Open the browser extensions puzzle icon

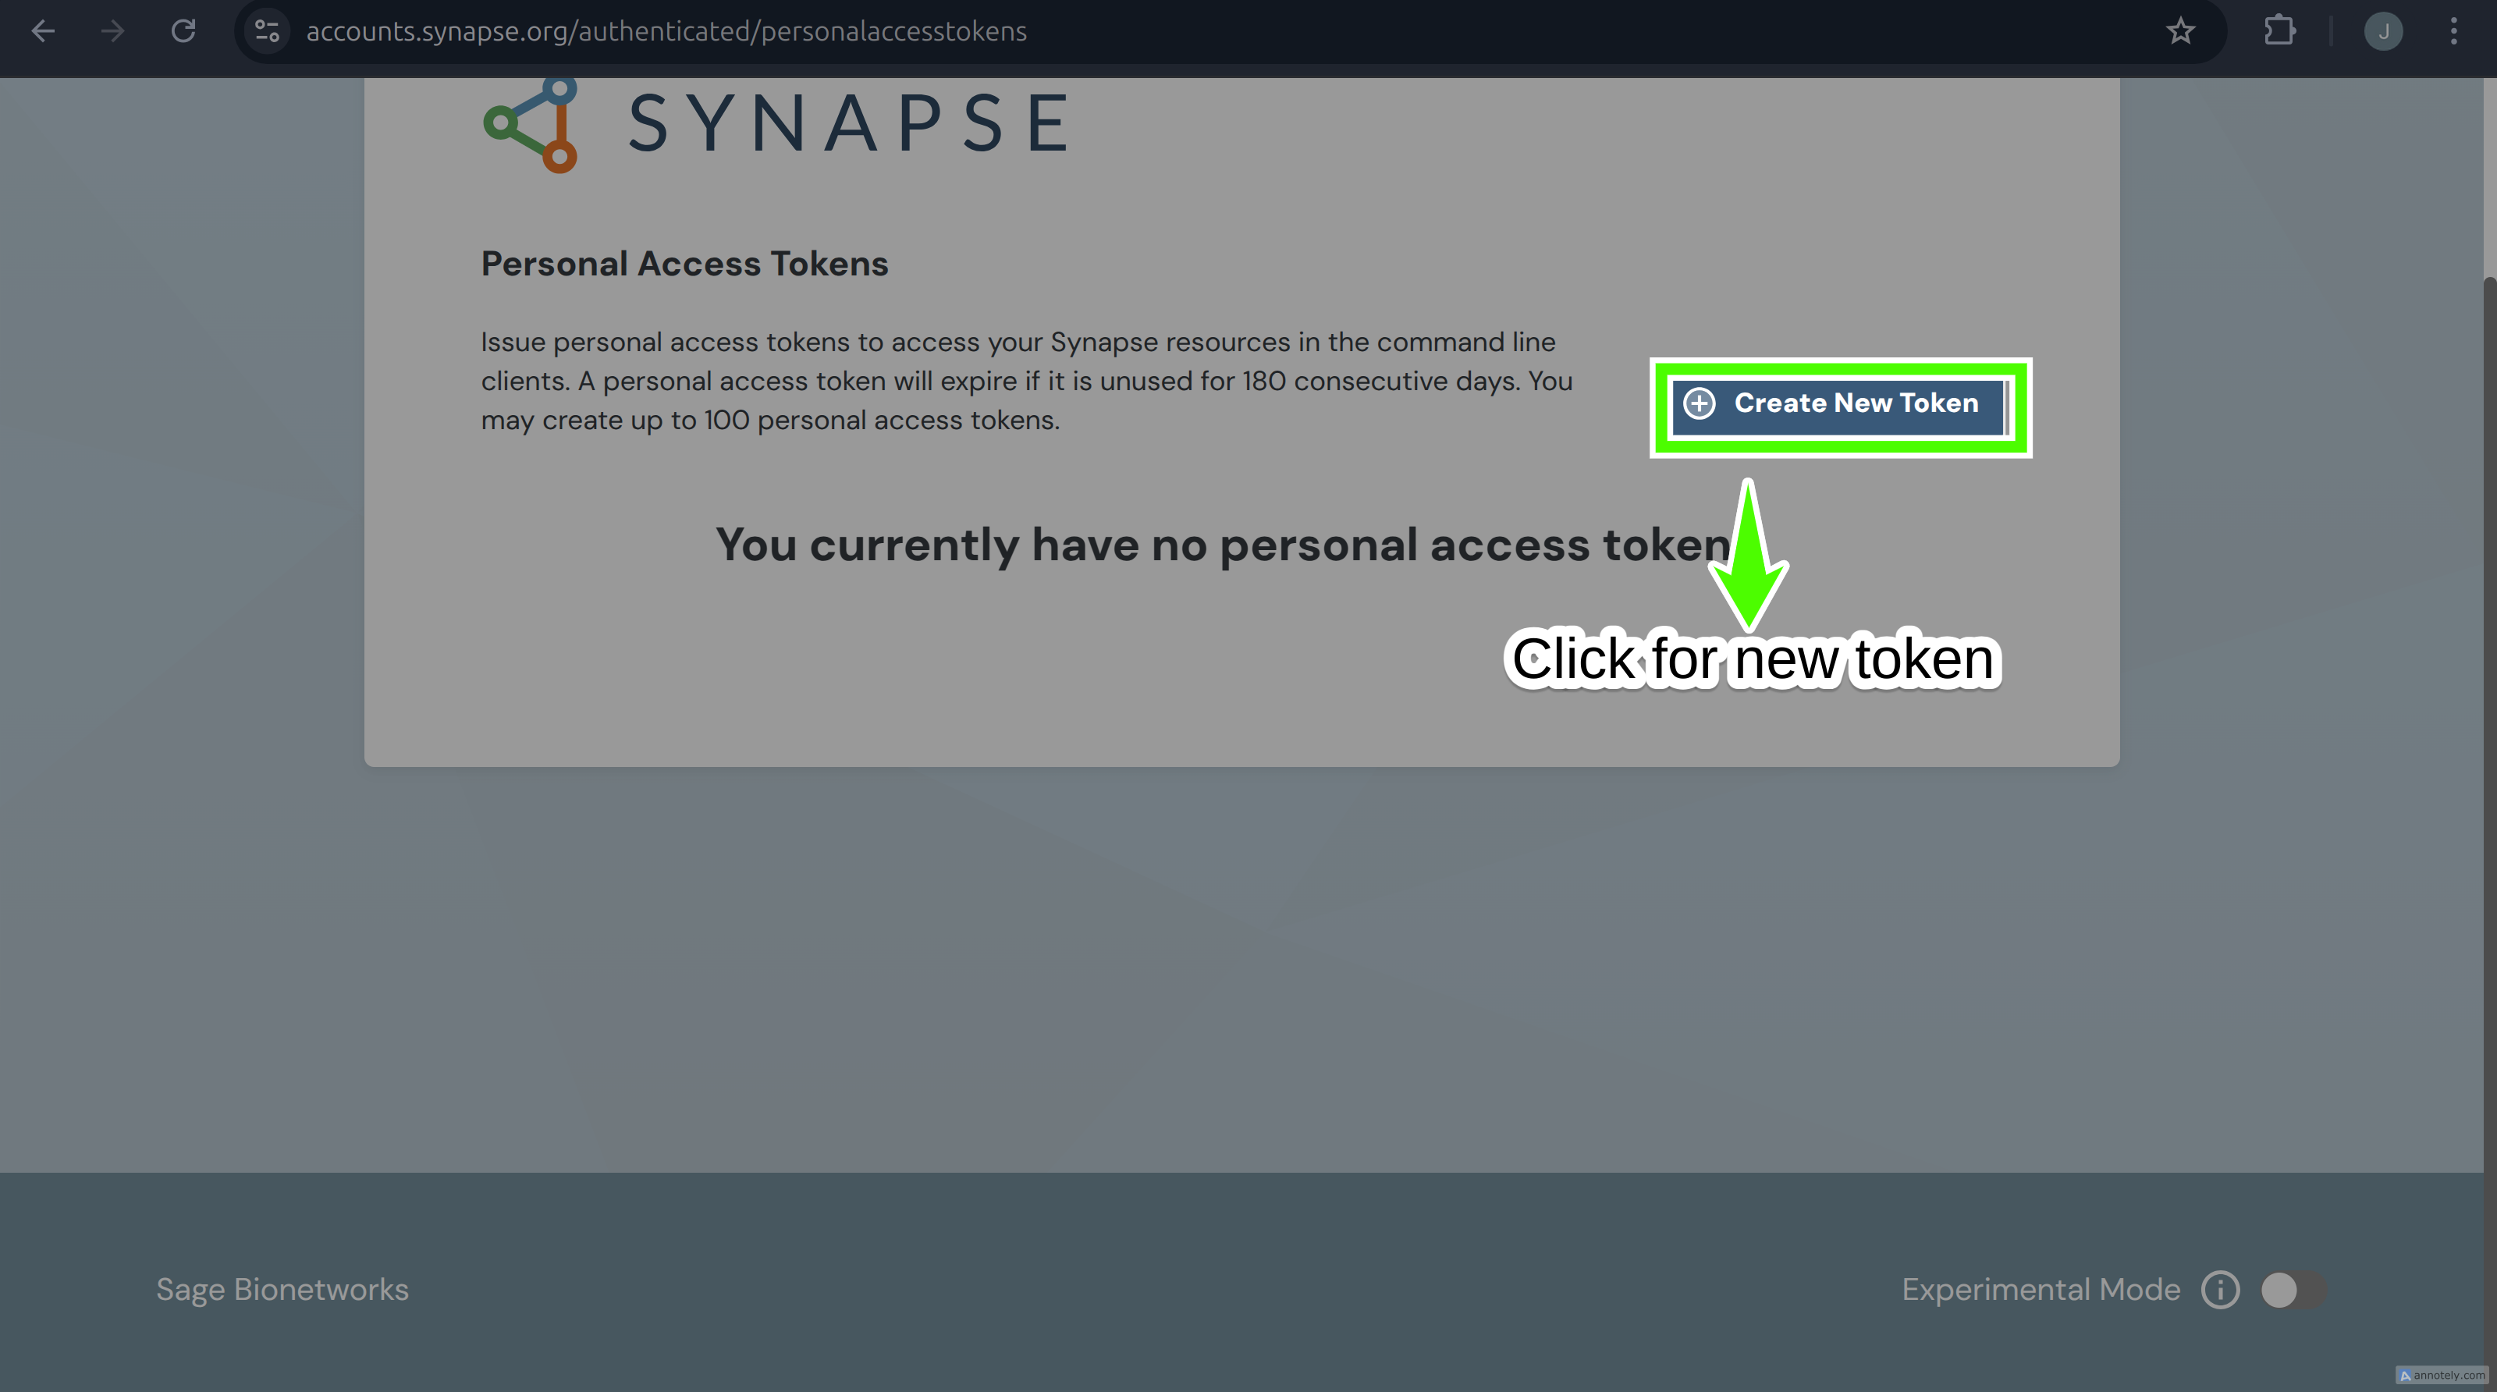[2280, 31]
